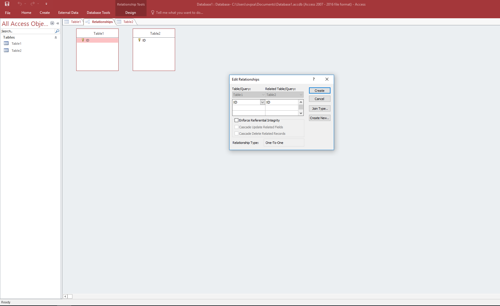500x306 pixels.
Task: Open the Join Type button
Action: (320, 109)
